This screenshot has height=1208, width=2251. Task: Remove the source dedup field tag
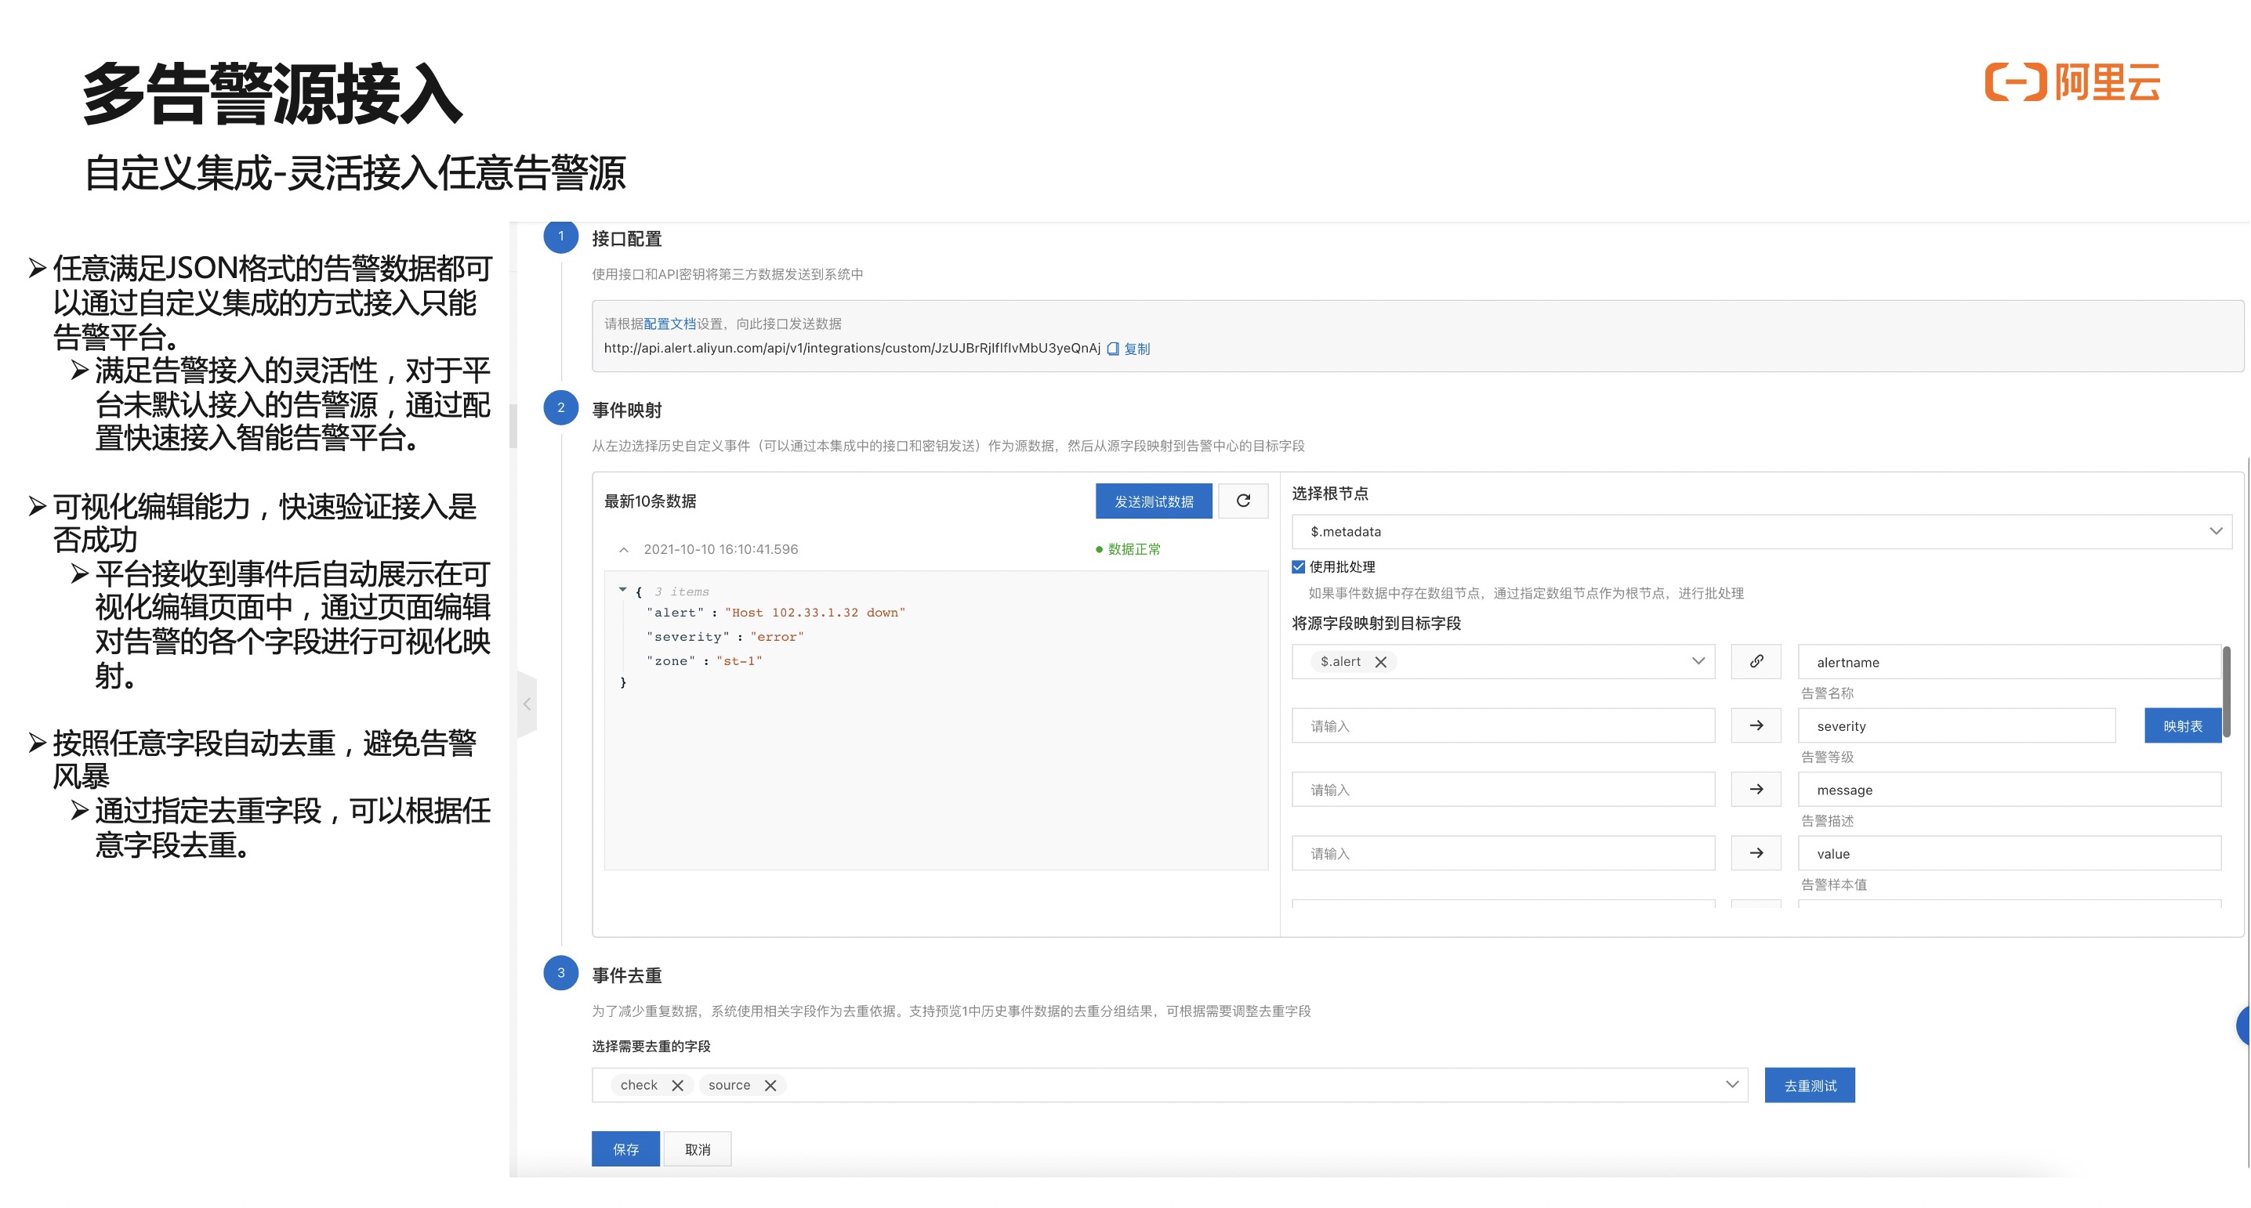pyautogui.click(x=770, y=1085)
